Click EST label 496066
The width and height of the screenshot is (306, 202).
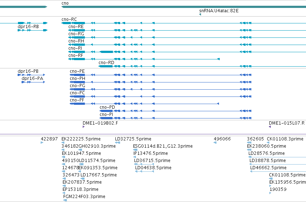[222, 139]
